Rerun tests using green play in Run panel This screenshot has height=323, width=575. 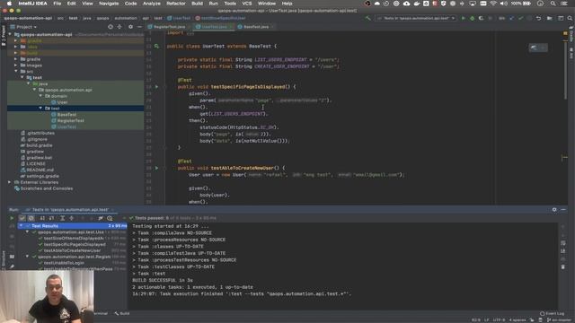coord(12,218)
